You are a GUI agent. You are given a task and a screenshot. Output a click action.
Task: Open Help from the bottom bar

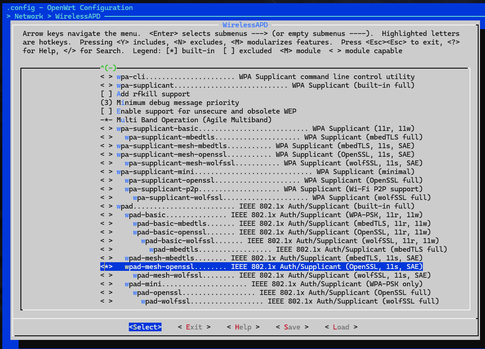pos(243,327)
